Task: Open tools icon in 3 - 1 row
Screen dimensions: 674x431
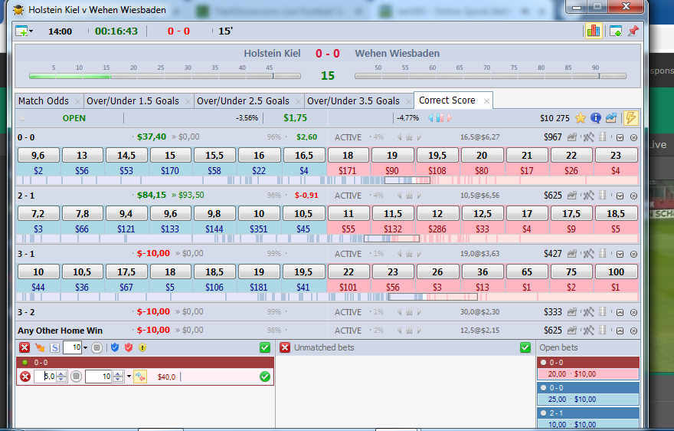Action: coord(588,254)
